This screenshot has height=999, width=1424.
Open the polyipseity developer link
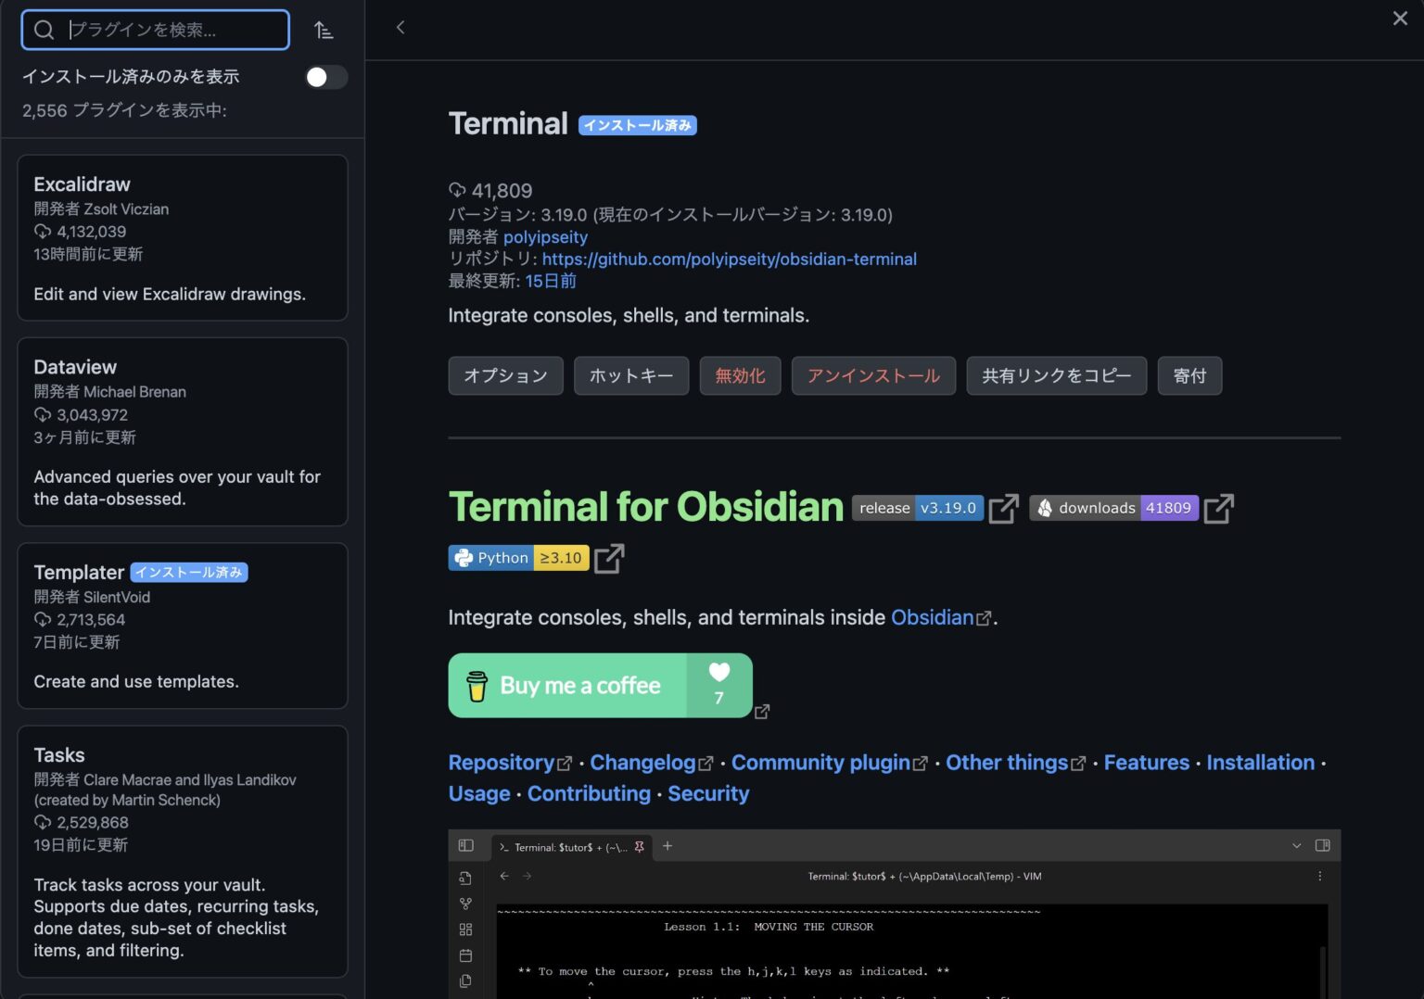point(545,237)
